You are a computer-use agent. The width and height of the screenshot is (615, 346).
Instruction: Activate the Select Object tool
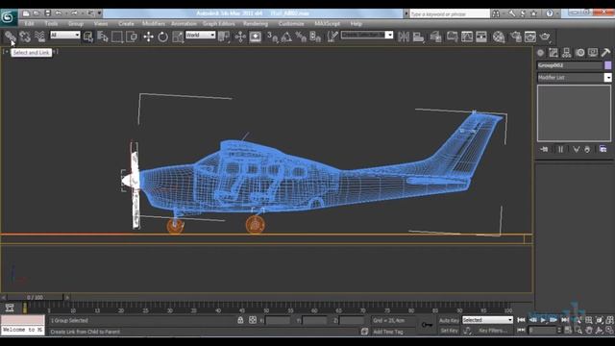(x=88, y=37)
